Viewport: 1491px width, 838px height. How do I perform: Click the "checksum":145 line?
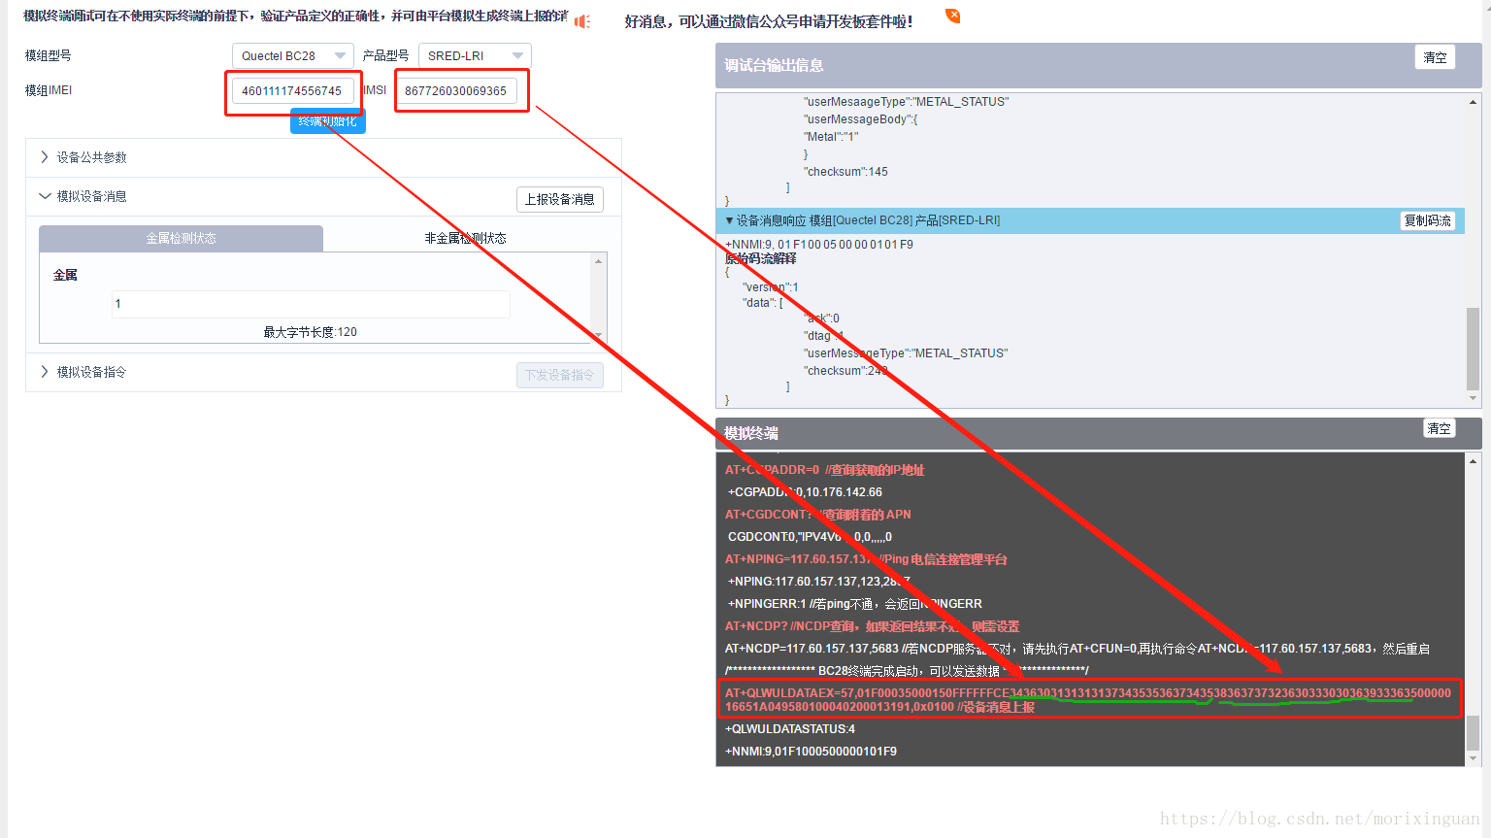(845, 172)
